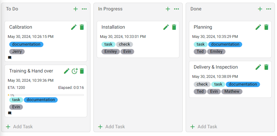Image resolution: width=277 pixels, height=136 pixels.
Task: Click the plus icon in Done header
Action: click(x=260, y=9)
